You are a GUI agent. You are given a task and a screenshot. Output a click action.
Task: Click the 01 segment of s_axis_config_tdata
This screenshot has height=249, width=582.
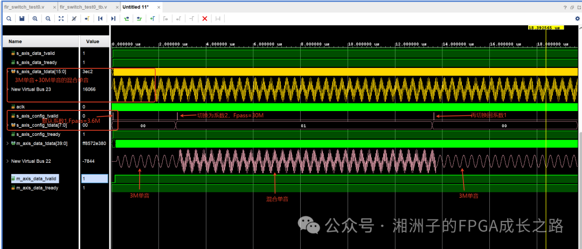pyautogui.click(x=303, y=126)
